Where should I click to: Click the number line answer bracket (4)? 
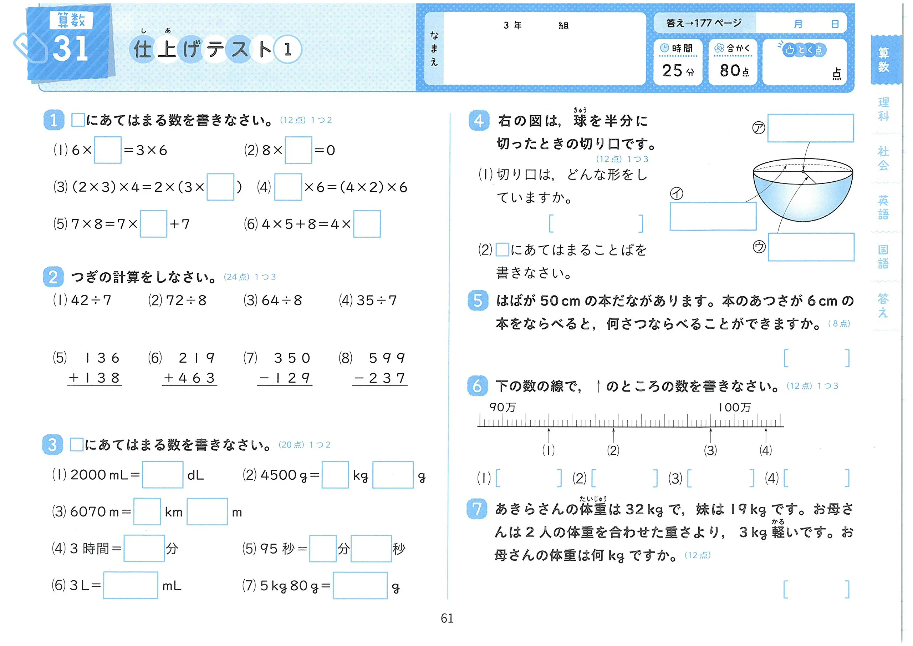click(x=816, y=478)
